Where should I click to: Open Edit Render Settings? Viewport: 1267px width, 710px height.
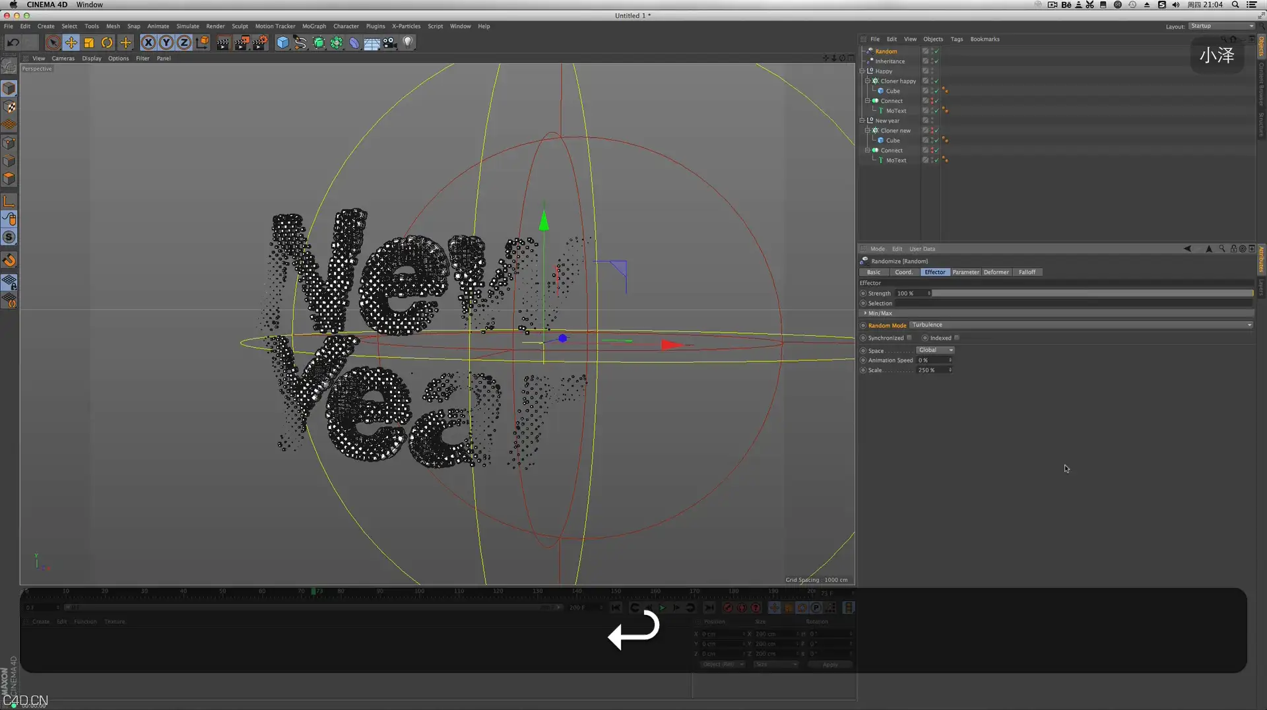coord(260,43)
